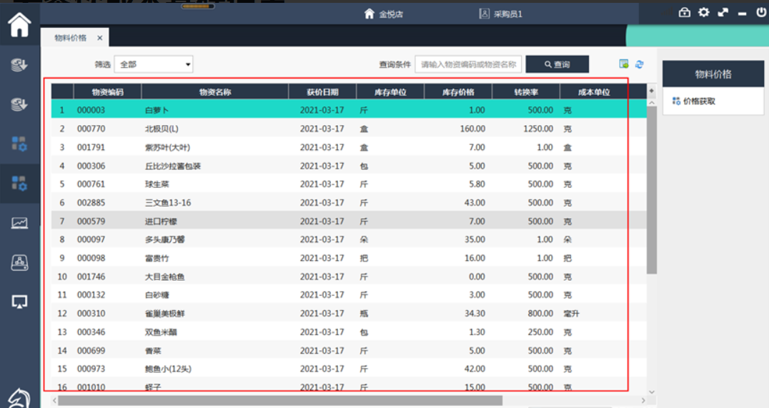Click the blue refresh arrows icon
769x408 pixels.
click(640, 64)
